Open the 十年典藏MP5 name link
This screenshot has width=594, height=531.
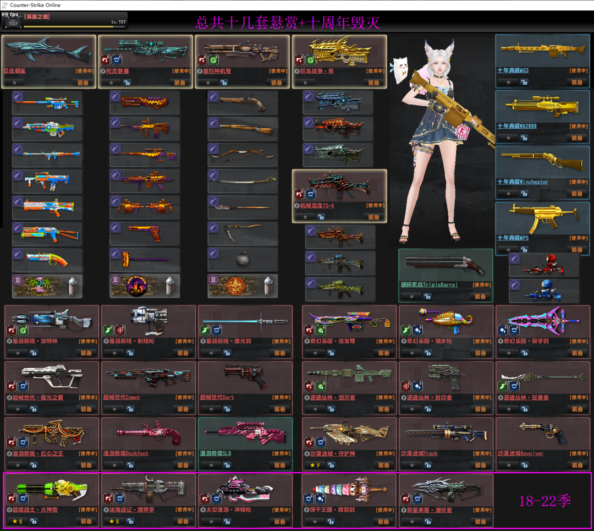pos(513,238)
